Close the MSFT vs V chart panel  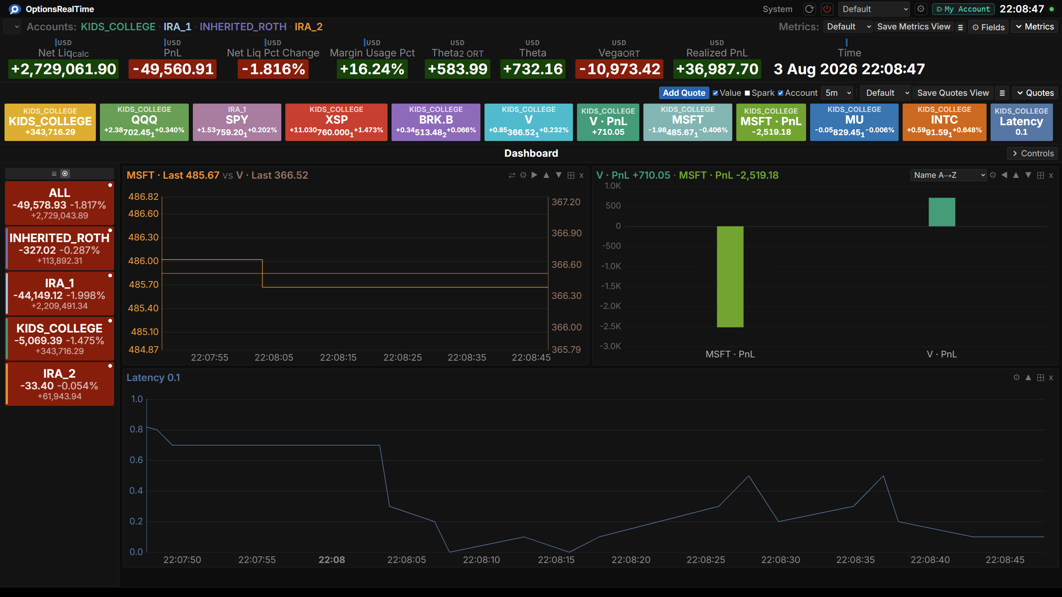pyautogui.click(x=581, y=175)
